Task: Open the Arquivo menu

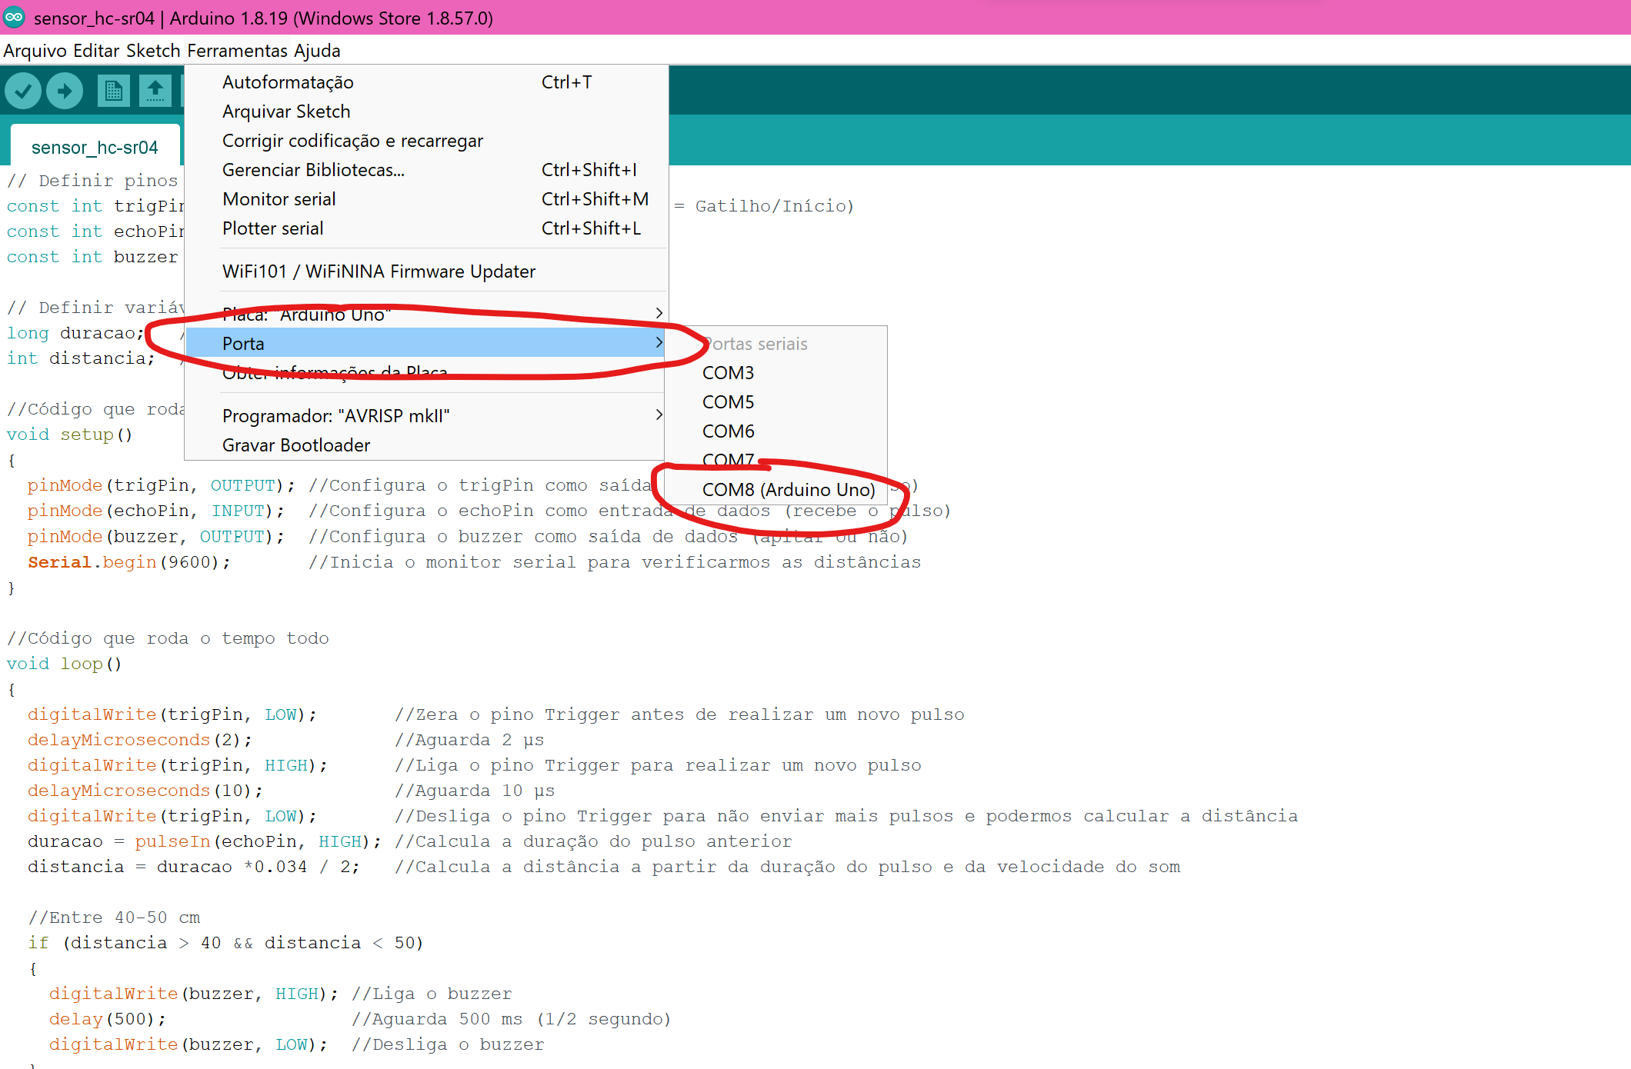Action: pyautogui.click(x=35, y=51)
